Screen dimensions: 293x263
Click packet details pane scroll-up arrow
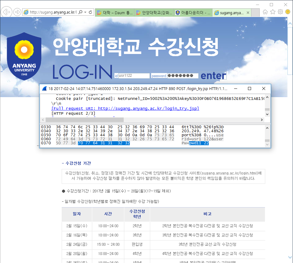[267, 97]
